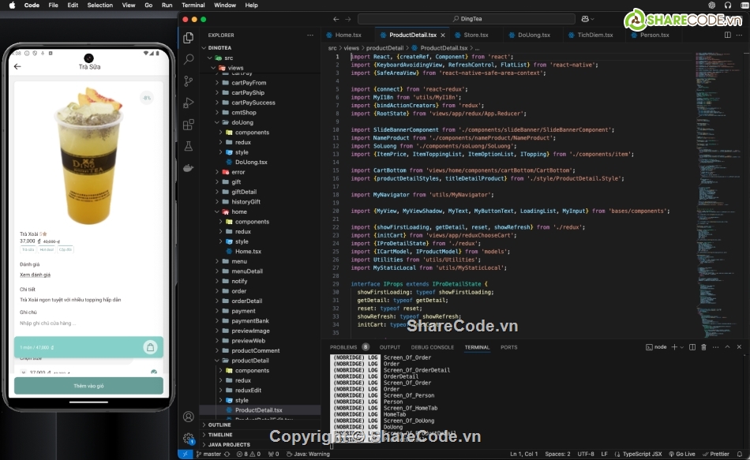Navigate forward with the title bar arrow
This screenshot has width=750, height=460.
[347, 19]
